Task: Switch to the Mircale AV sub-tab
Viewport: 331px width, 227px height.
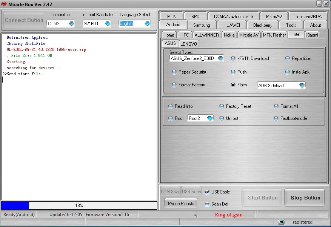Action: coord(249,35)
